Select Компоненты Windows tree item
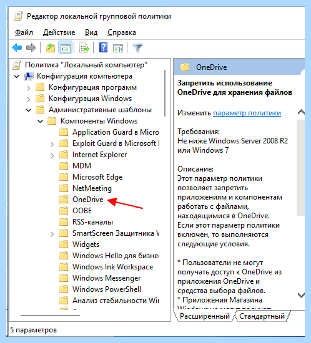This screenshot has height=343, width=311. click(x=99, y=121)
